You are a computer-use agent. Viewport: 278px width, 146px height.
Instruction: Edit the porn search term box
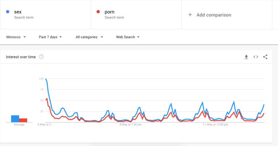pos(136,14)
